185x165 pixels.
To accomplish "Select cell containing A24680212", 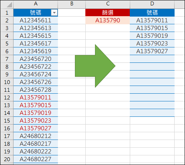I will tap(36, 136).
